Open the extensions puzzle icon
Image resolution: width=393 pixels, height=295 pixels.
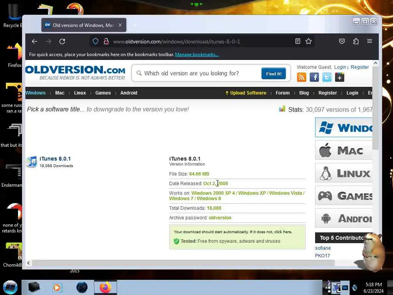[356, 41]
